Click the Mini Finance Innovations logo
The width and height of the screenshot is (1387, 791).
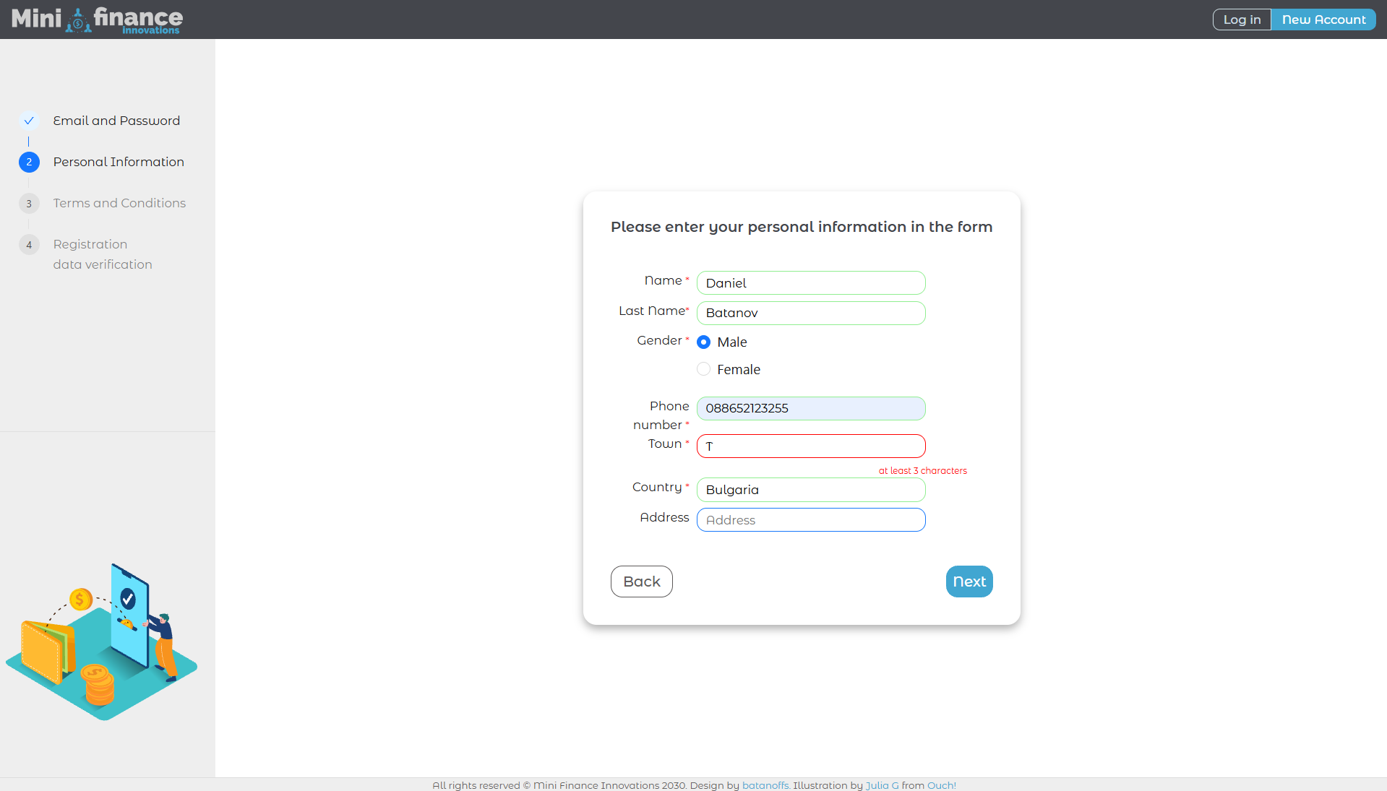pos(96,20)
